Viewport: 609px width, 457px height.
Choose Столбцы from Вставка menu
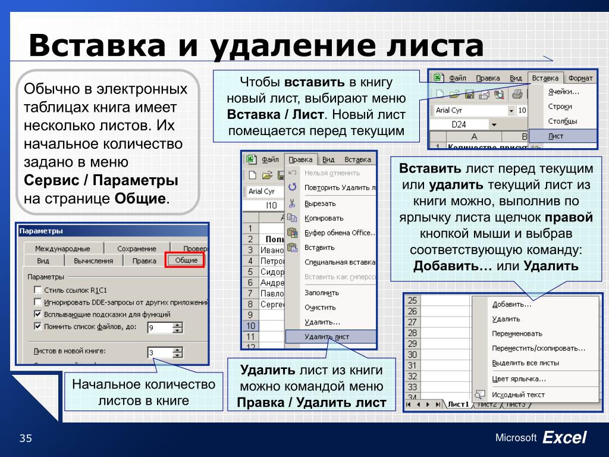pos(563,121)
